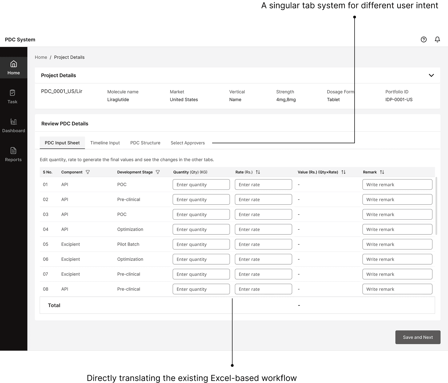Focus the remark field in row 04
Screen dimensions: 448x383
(397, 229)
